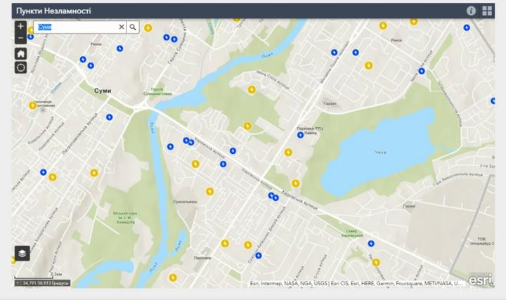The width and height of the screenshot is (506, 300).
Task: Click the Героїв Сумщини сквер label
Action: point(157,91)
